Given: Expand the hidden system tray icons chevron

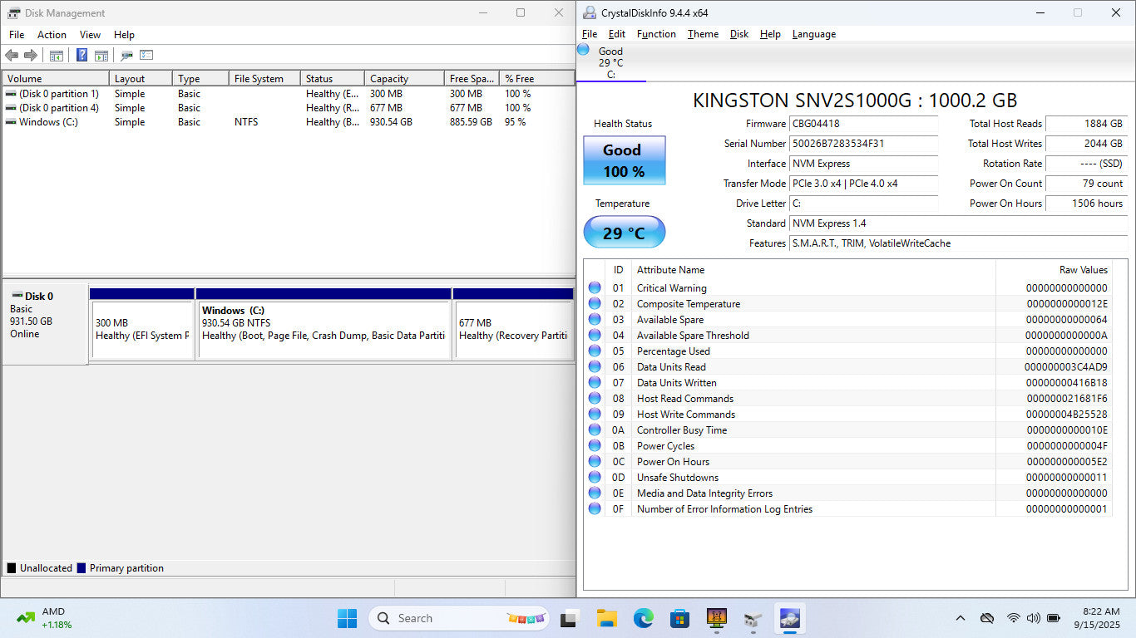Looking at the screenshot, I should tap(961, 618).
